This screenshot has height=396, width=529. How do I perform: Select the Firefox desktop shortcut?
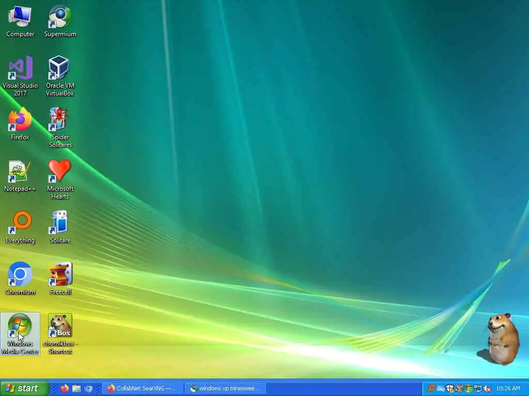pos(20,124)
